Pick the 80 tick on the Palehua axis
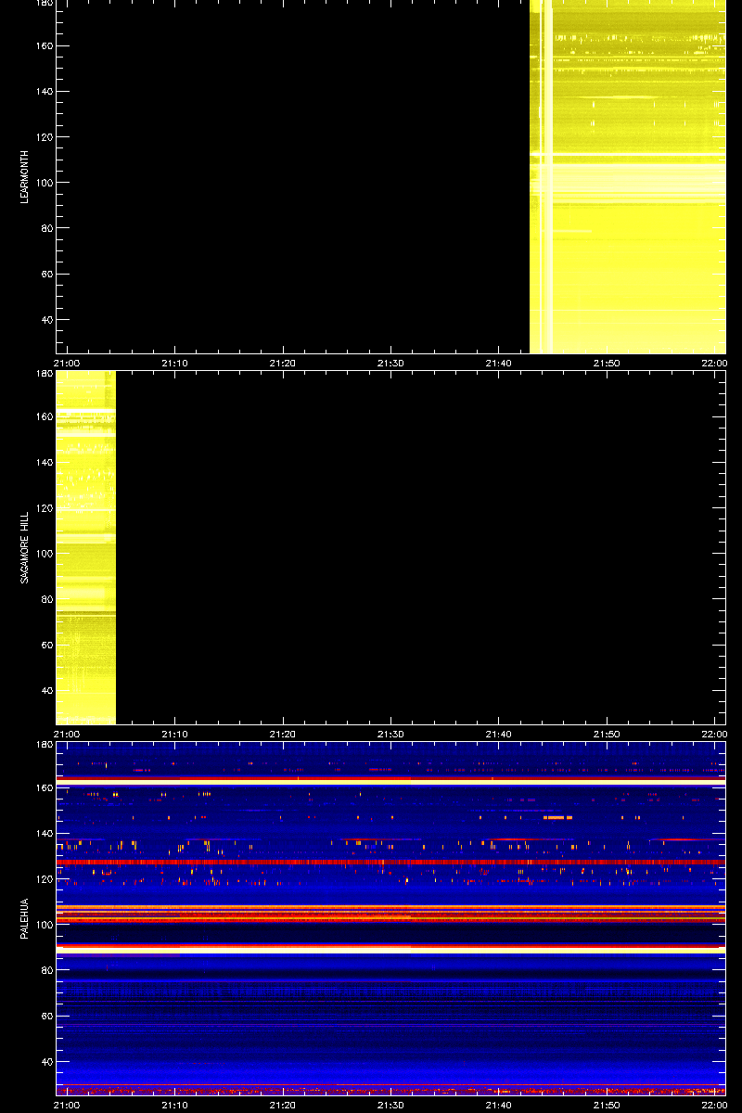 coord(45,970)
